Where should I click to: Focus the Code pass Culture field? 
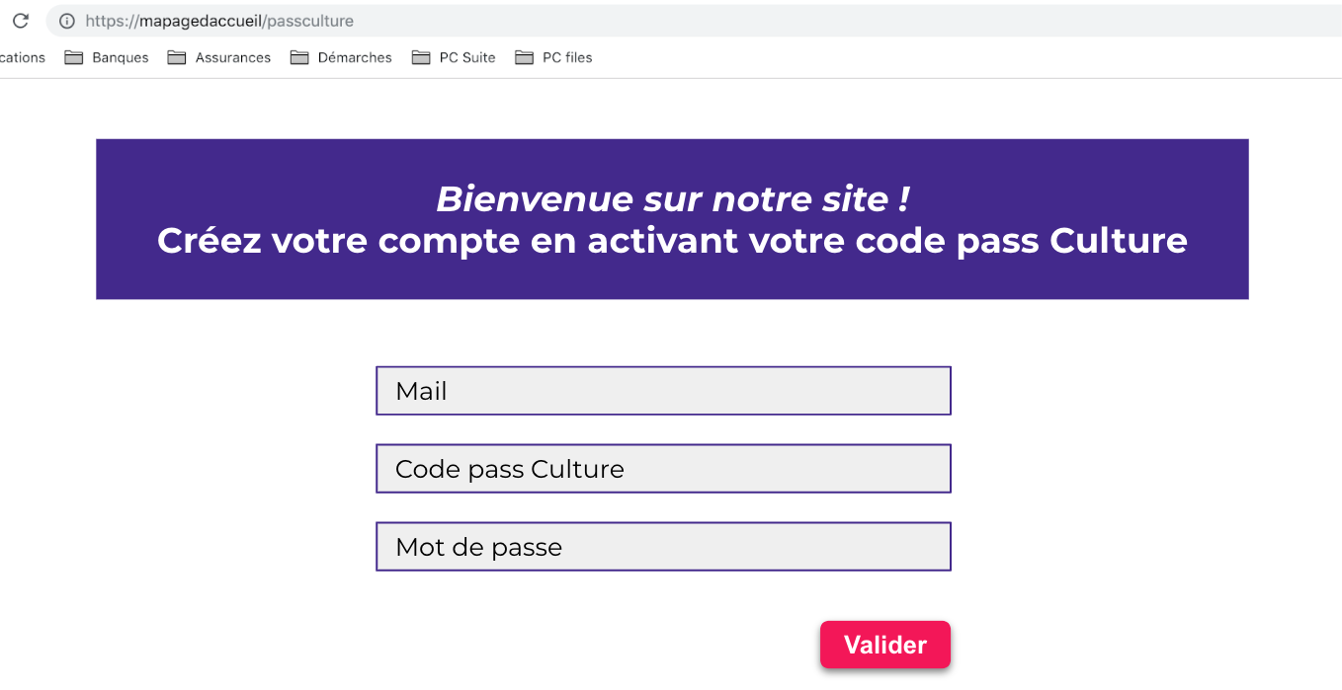click(663, 469)
